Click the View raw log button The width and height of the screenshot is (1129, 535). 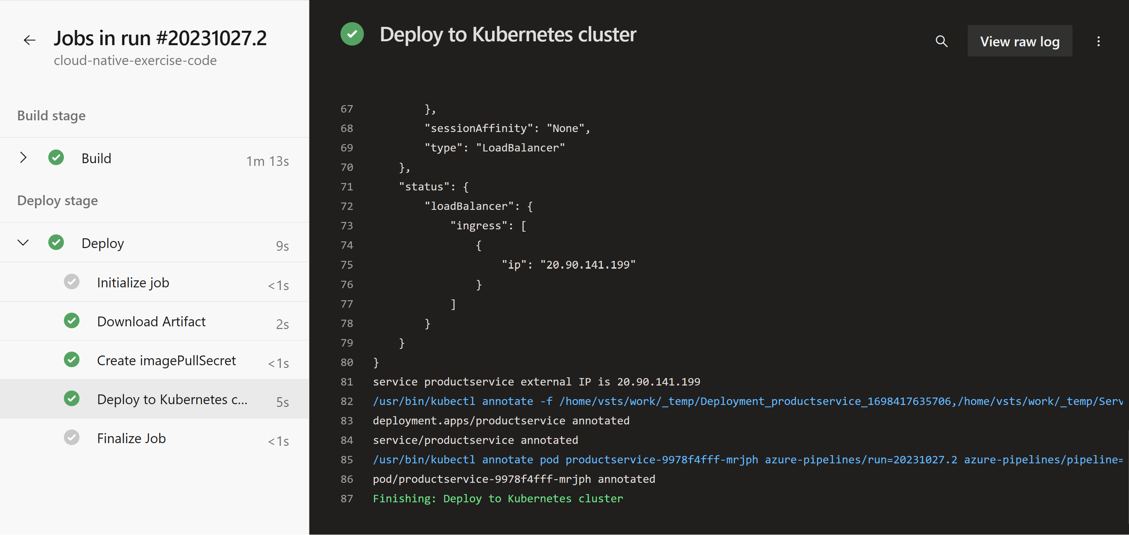(x=1020, y=41)
